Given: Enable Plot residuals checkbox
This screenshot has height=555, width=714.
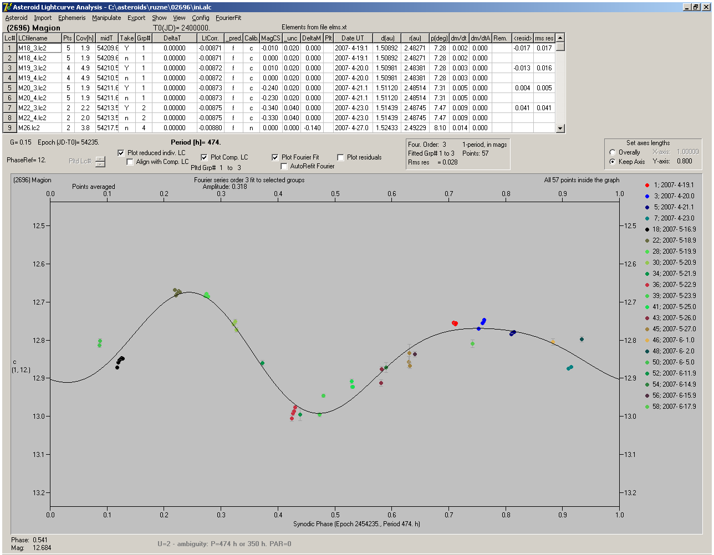Looking at the screenshot, I should [341, 157].
